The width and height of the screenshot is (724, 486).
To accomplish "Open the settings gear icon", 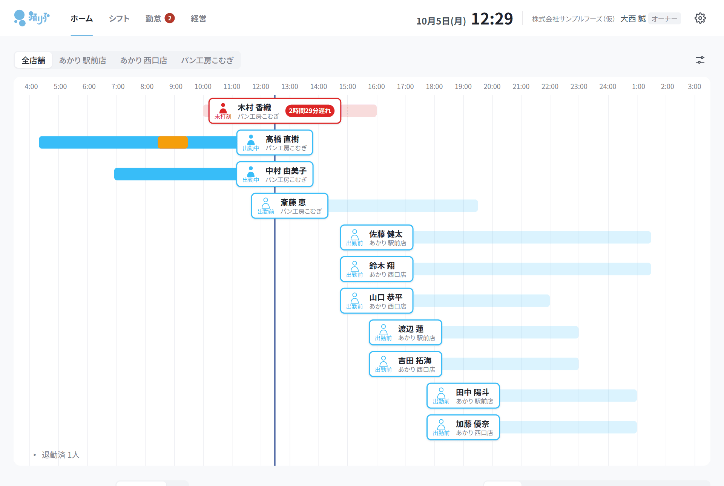I will coord(700,18).
